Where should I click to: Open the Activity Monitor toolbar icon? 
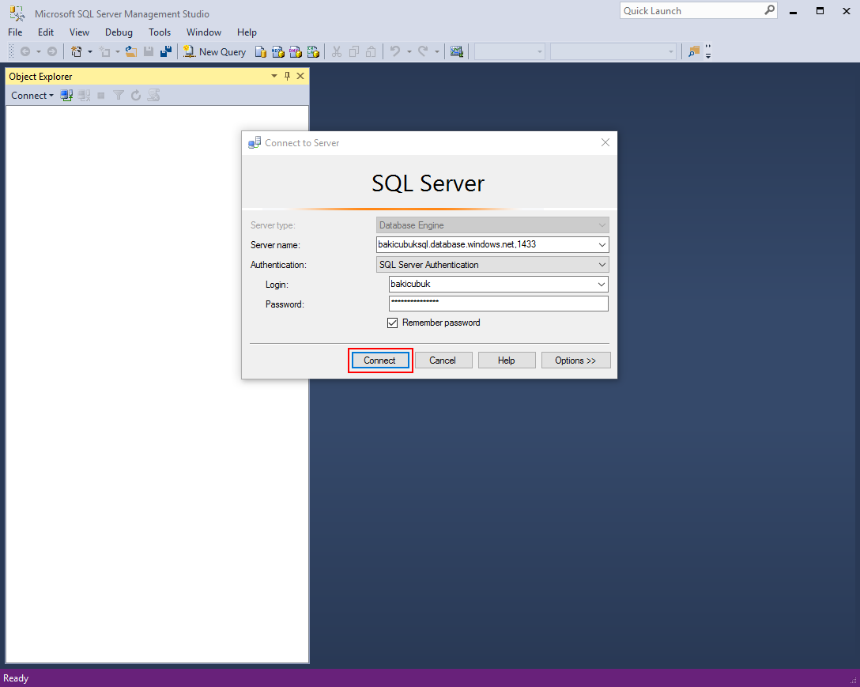point(456,51)
